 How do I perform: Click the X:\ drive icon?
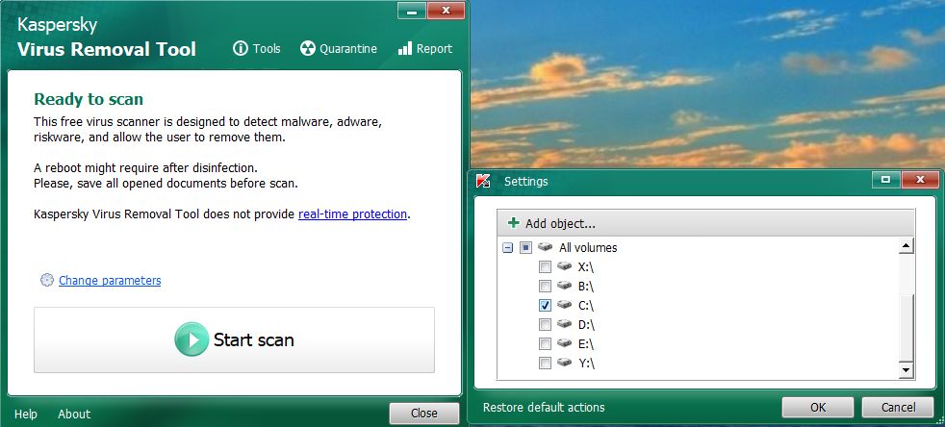564,266
